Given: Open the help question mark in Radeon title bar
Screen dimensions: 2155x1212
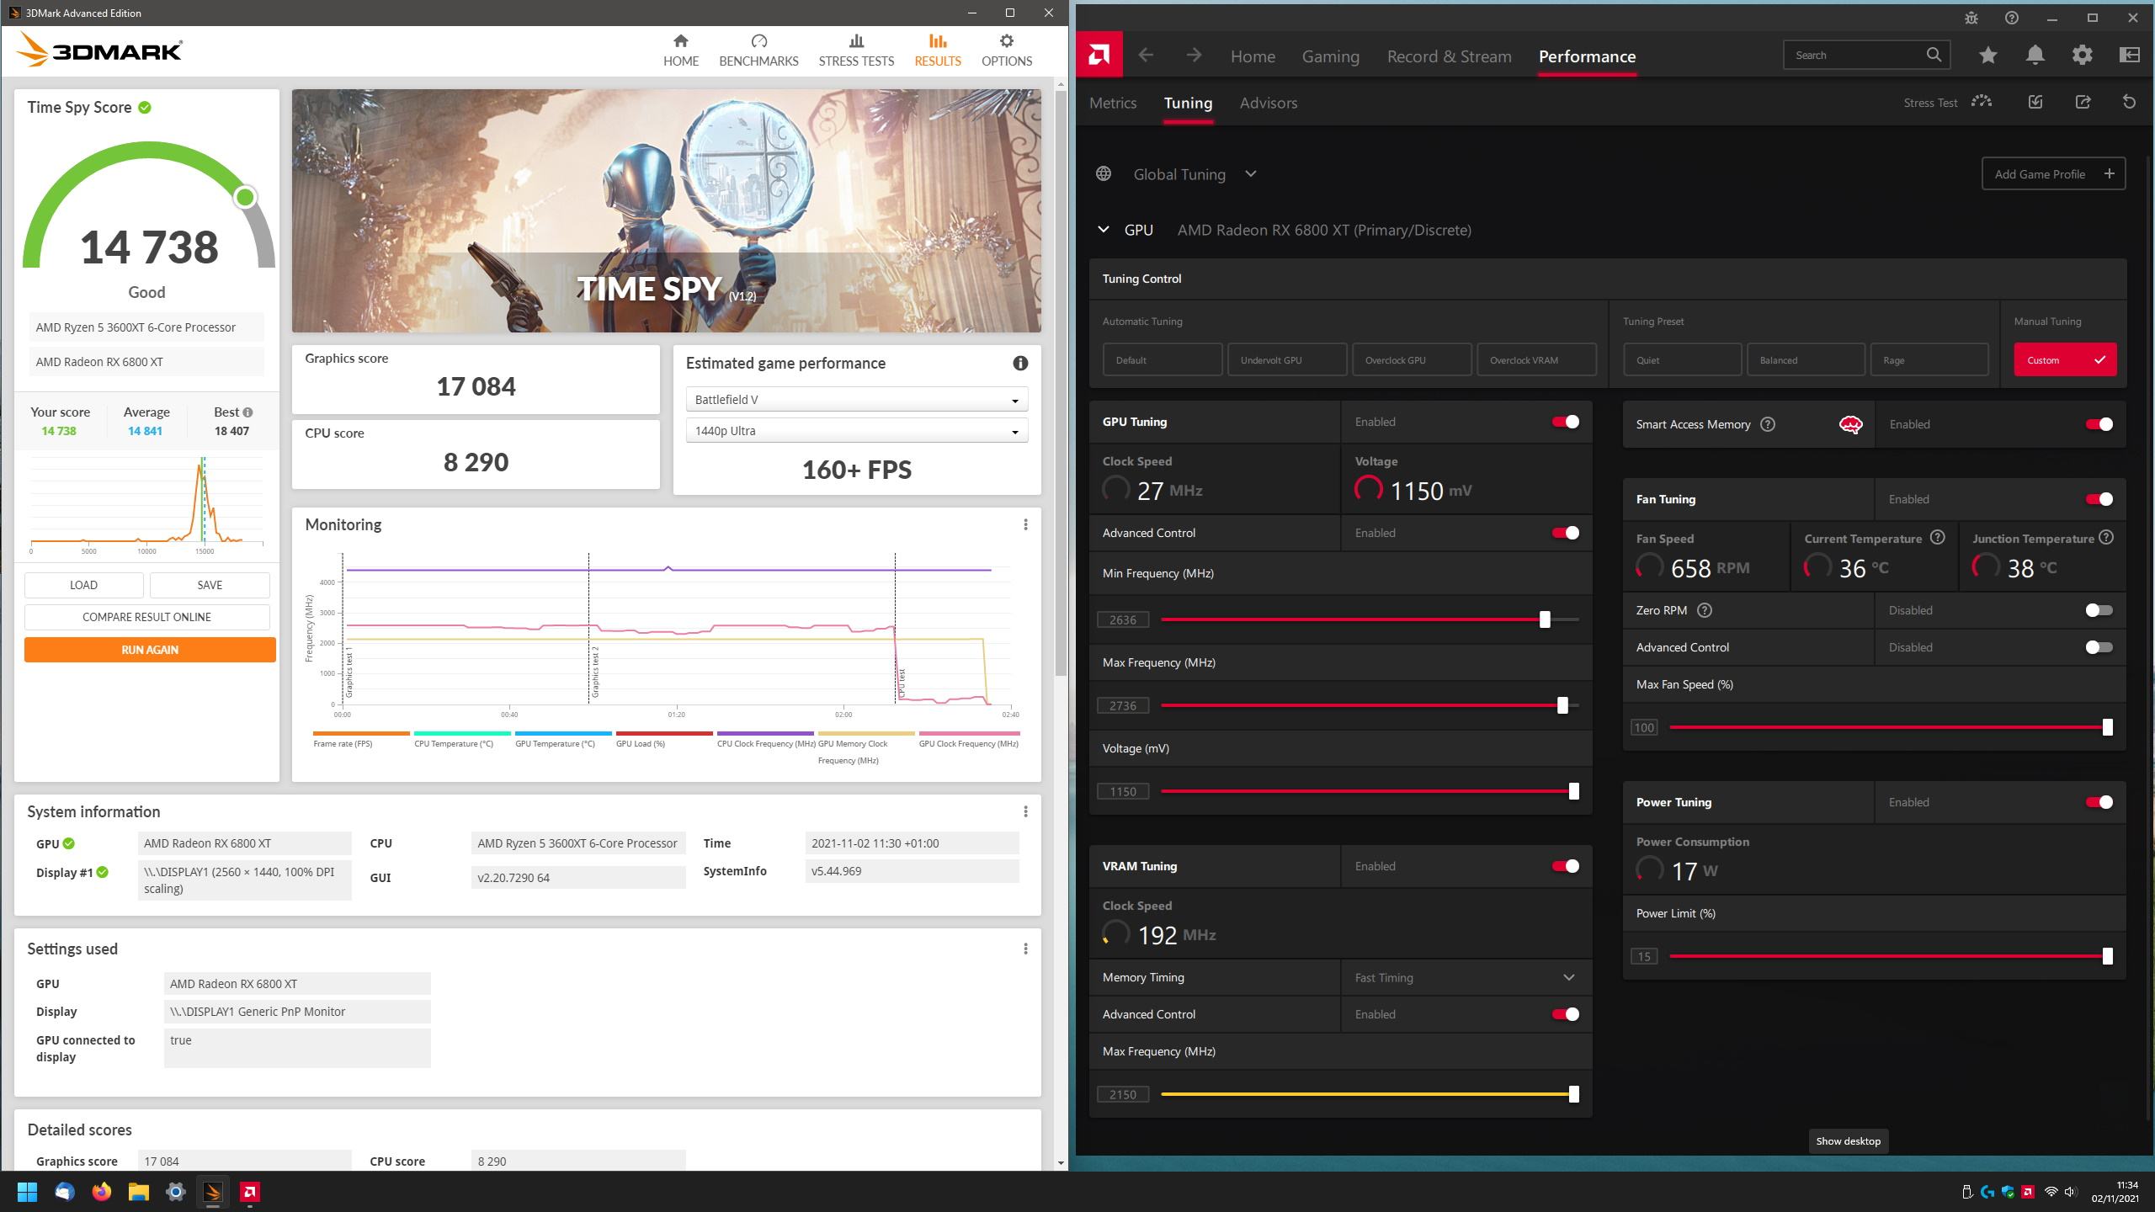Looking at the screenshot, I should pos(2011,18).
